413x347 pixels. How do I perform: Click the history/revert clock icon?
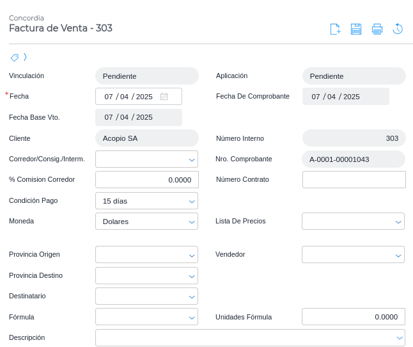point(398,29)
